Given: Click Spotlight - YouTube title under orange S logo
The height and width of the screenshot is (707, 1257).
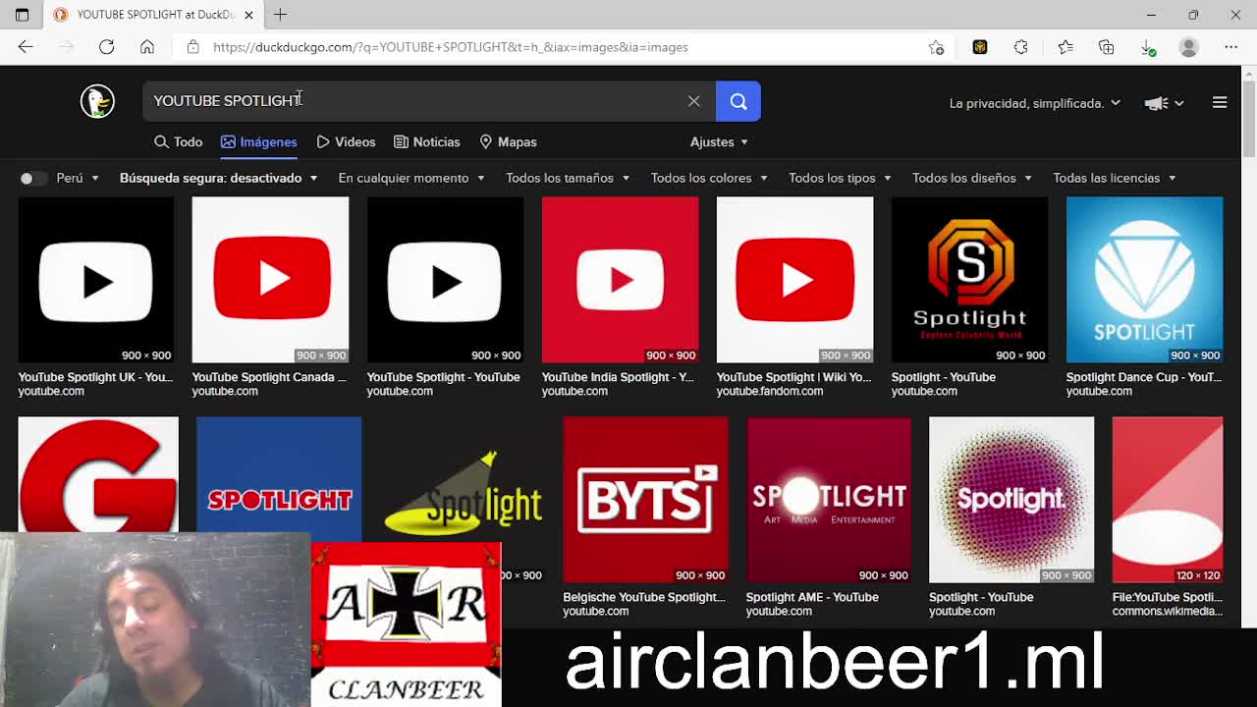Looking at the screenshot, I should (943, 377).
